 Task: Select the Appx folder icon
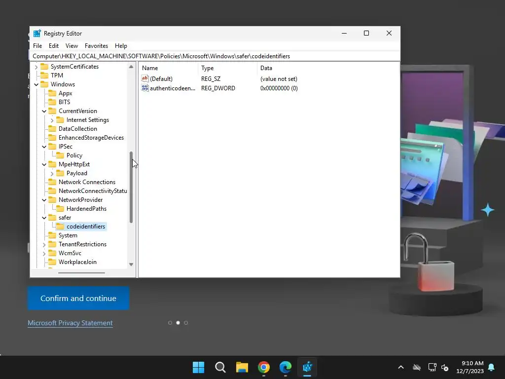[52, 93]
